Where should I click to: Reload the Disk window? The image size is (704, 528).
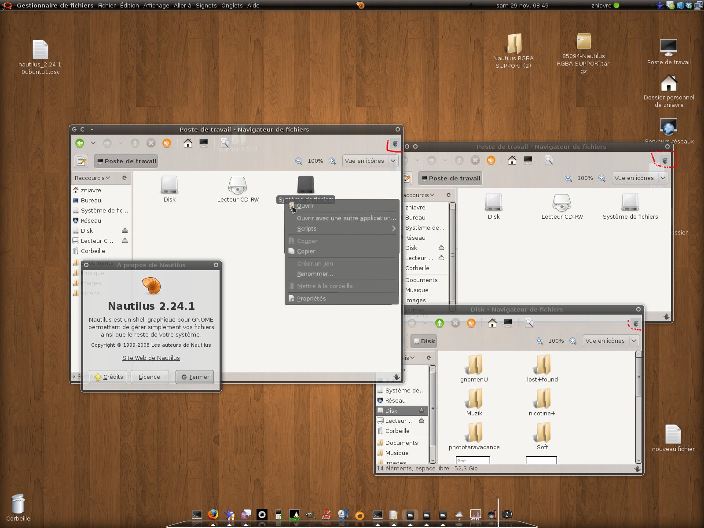click(471, 323)
